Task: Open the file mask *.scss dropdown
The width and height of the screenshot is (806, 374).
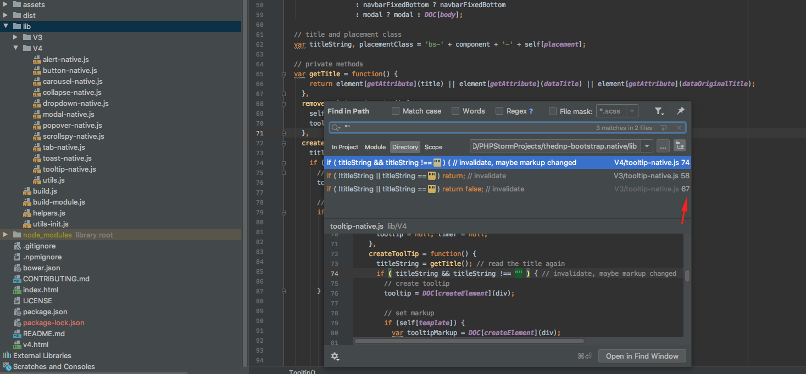Action: [x=632, y=111]
